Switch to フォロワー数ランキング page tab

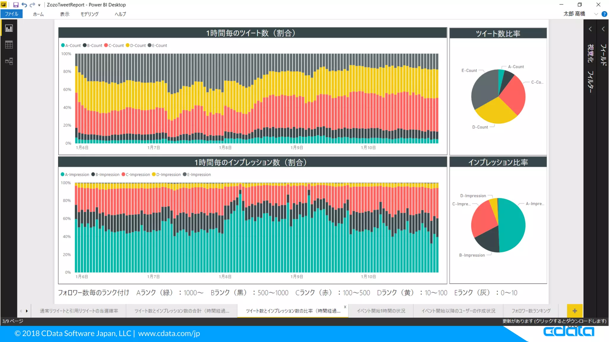(x=531, y=311)
